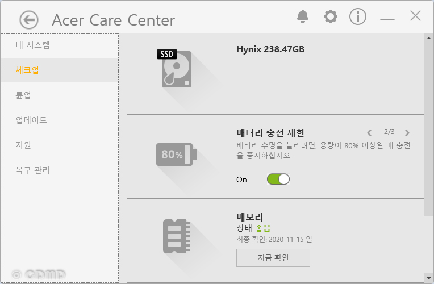Click the 80% battery icon
434x284 pixels.
click(x=177, y=154)
